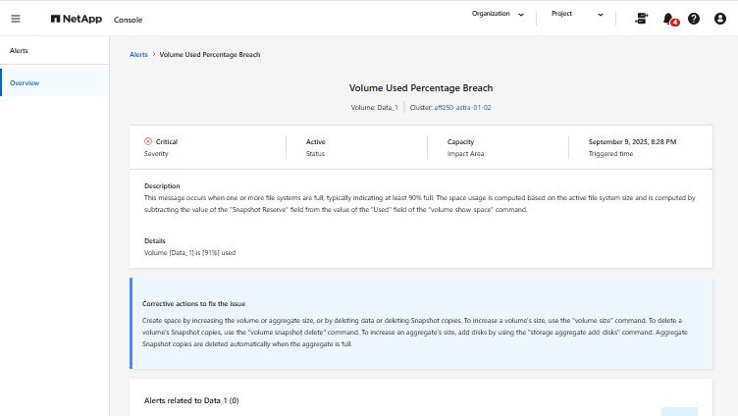Select the Overview sidebar tab
The height and width of the screenshot is (416, 738).
click(25, 82)
